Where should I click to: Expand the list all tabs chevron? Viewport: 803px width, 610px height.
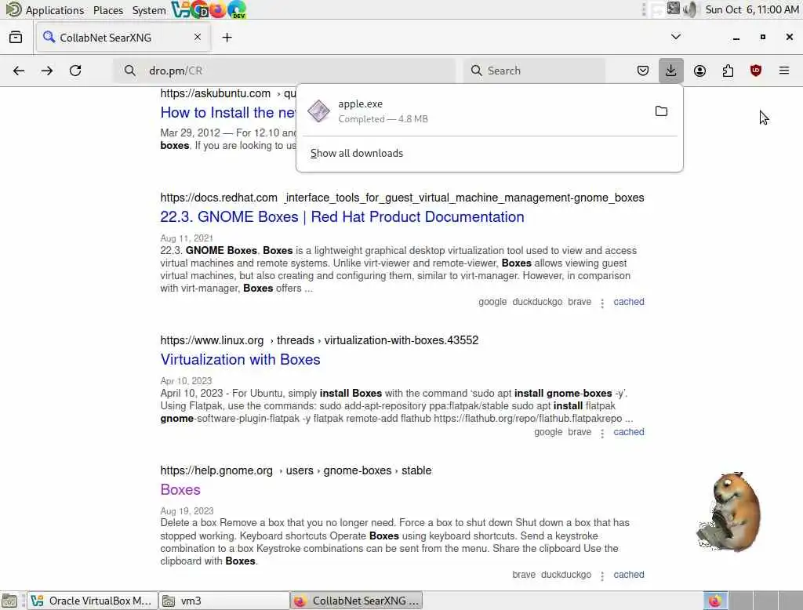point(676,37)
